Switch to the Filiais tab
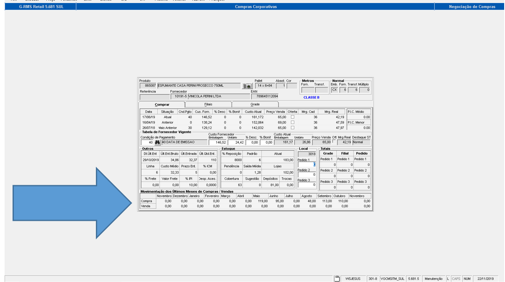Image resolution: width=505 pixels, height=282 pixels. [208, 104]
